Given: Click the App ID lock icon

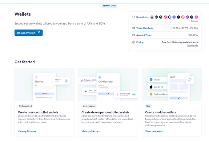Looking at the screenshot, I should 66,81.
